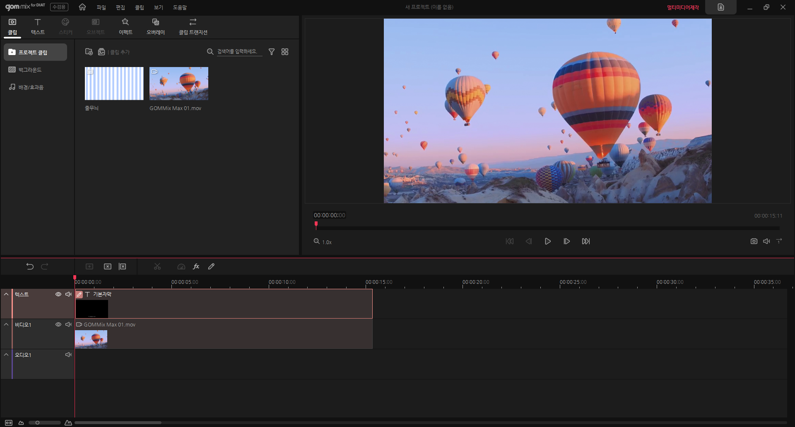Screen dimensions: 795x427
Task: Switch clip list to grid view icon
Action: coord(285,52)
